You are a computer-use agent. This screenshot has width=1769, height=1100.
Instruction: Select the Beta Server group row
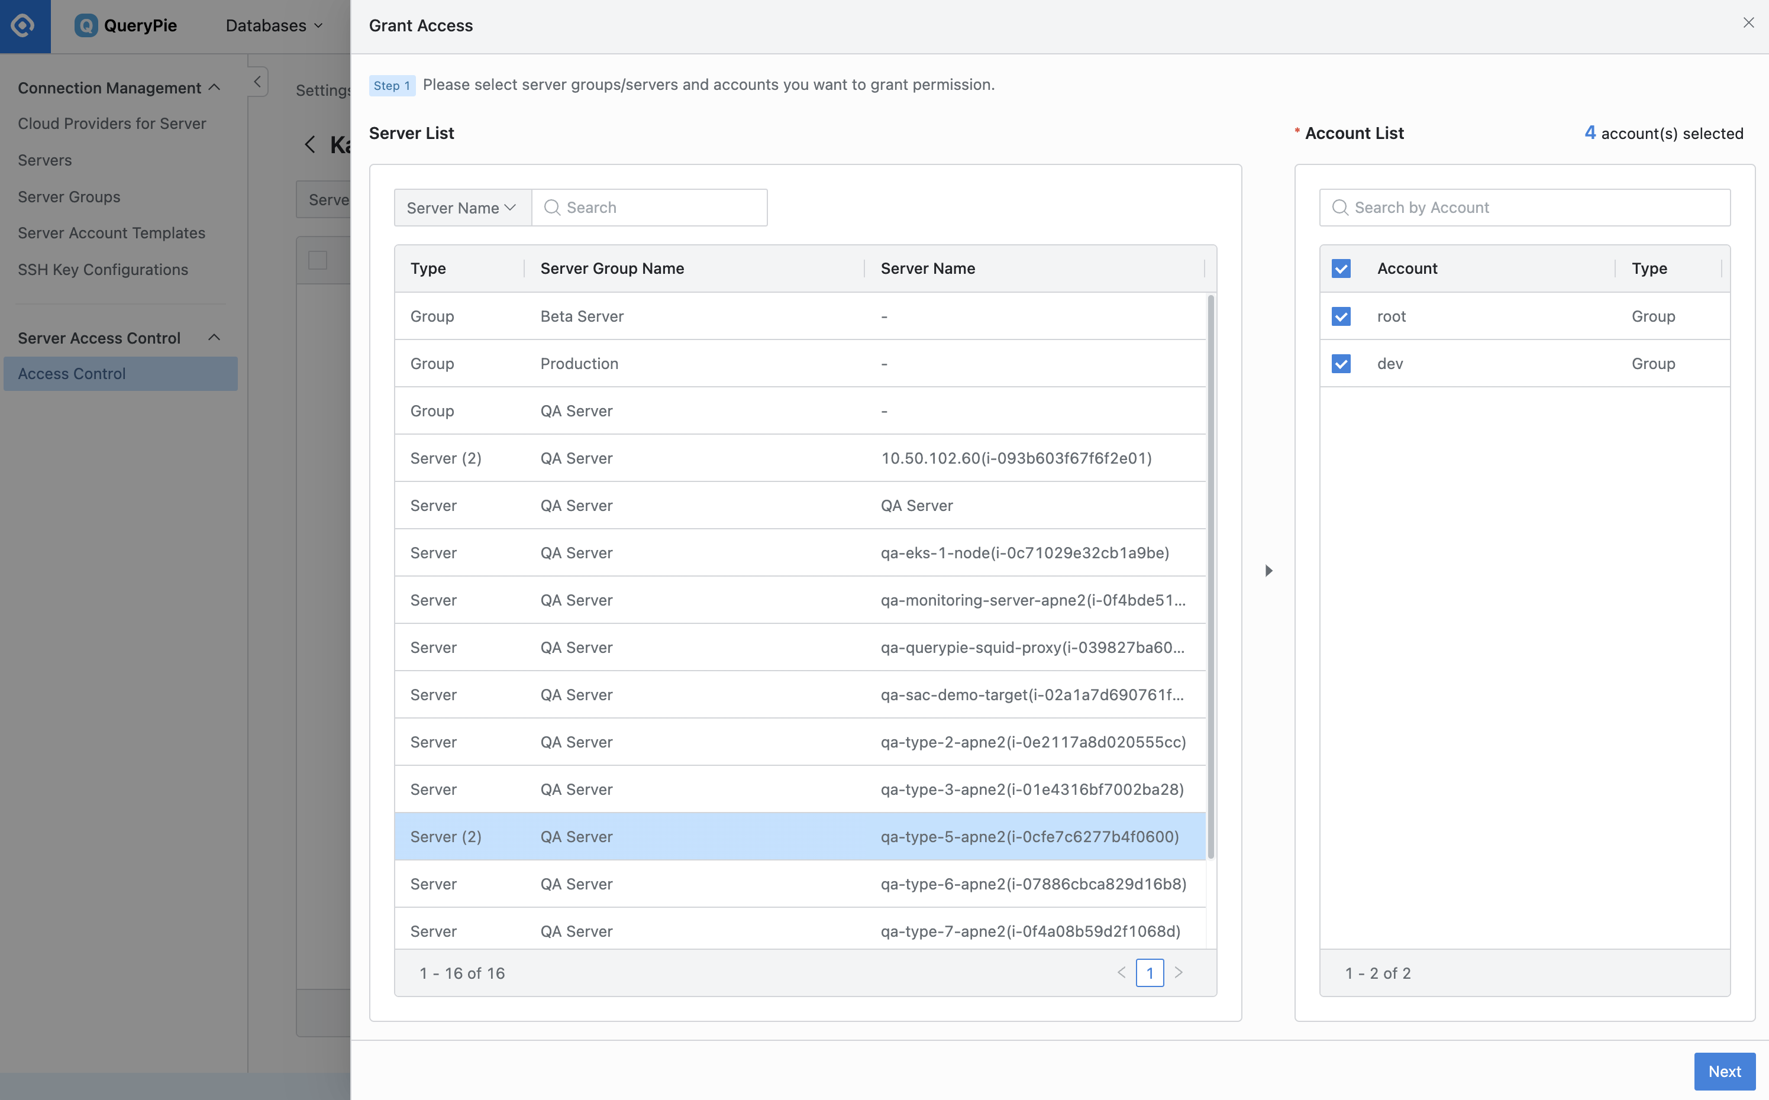[x=800, y=316]
